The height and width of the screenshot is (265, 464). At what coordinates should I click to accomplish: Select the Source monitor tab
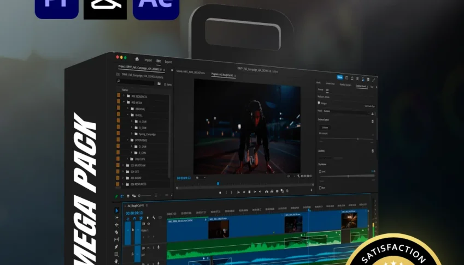click(x=191, y=72)
